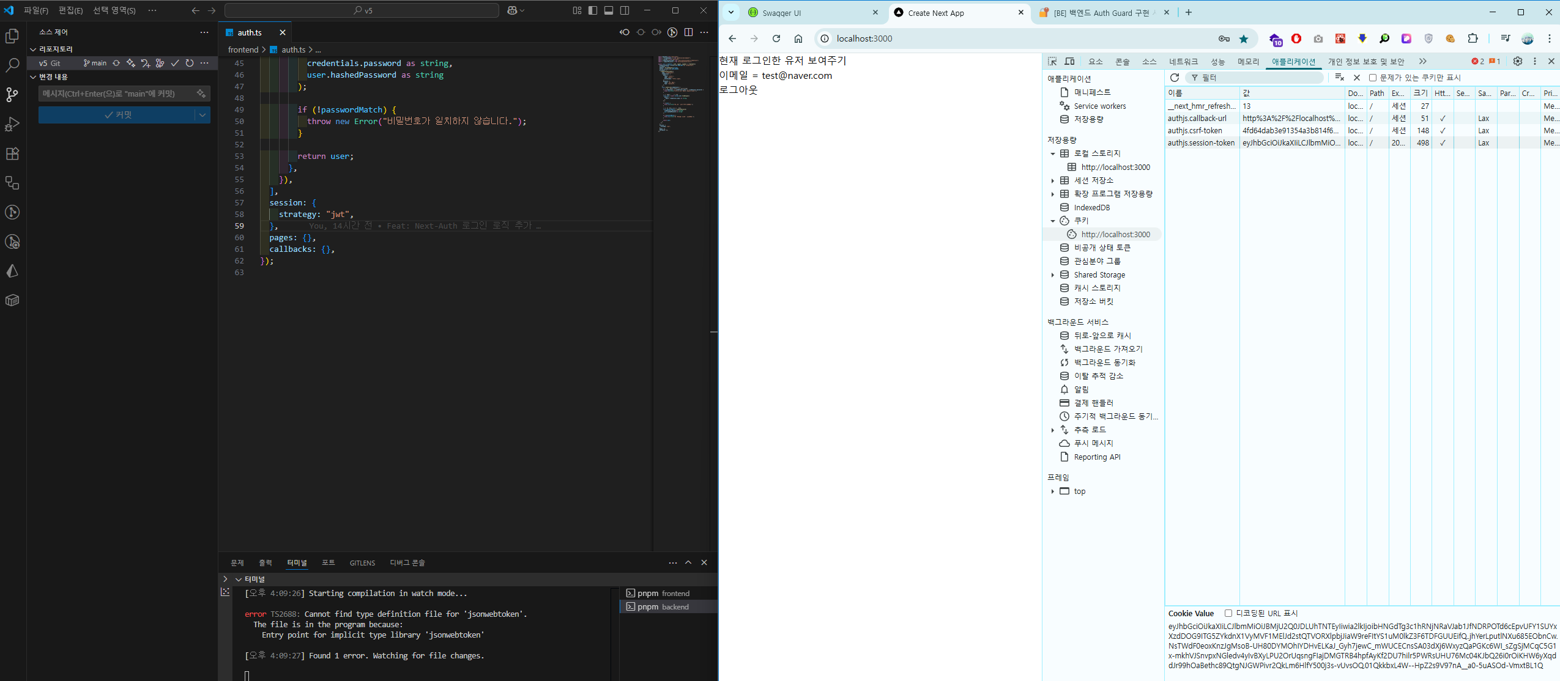1560x681 pixels.
Task: Open the Remote Explorer icon in activity bar
Action: 12,183
